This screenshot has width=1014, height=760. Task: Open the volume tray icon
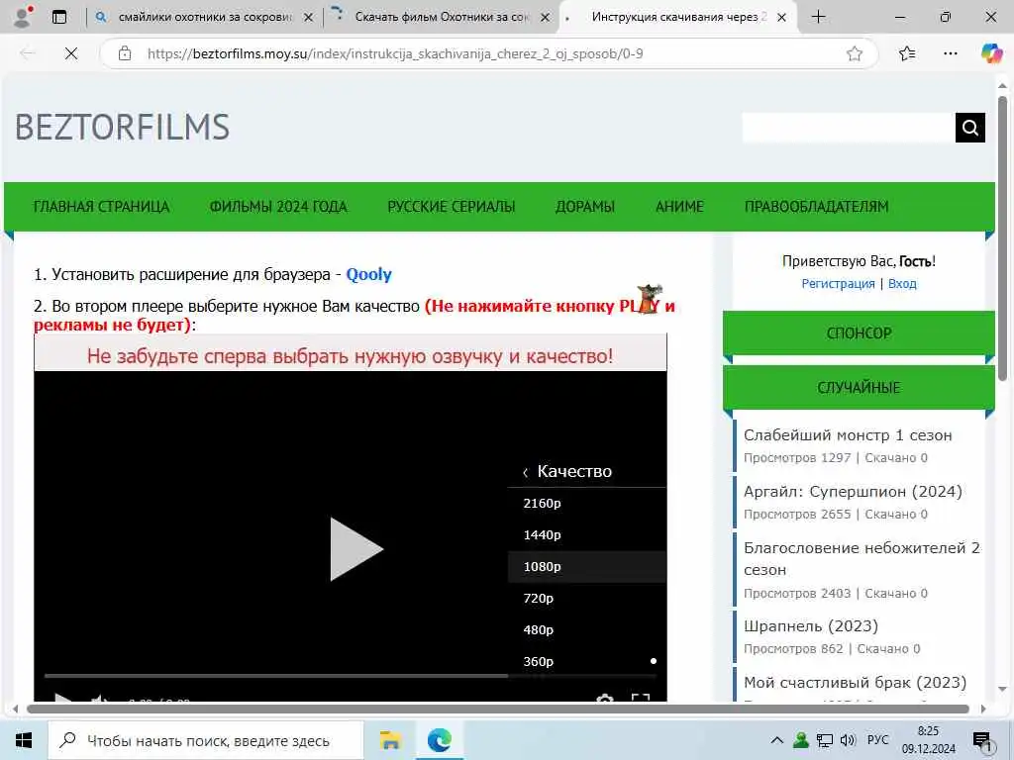coord(848,740)
